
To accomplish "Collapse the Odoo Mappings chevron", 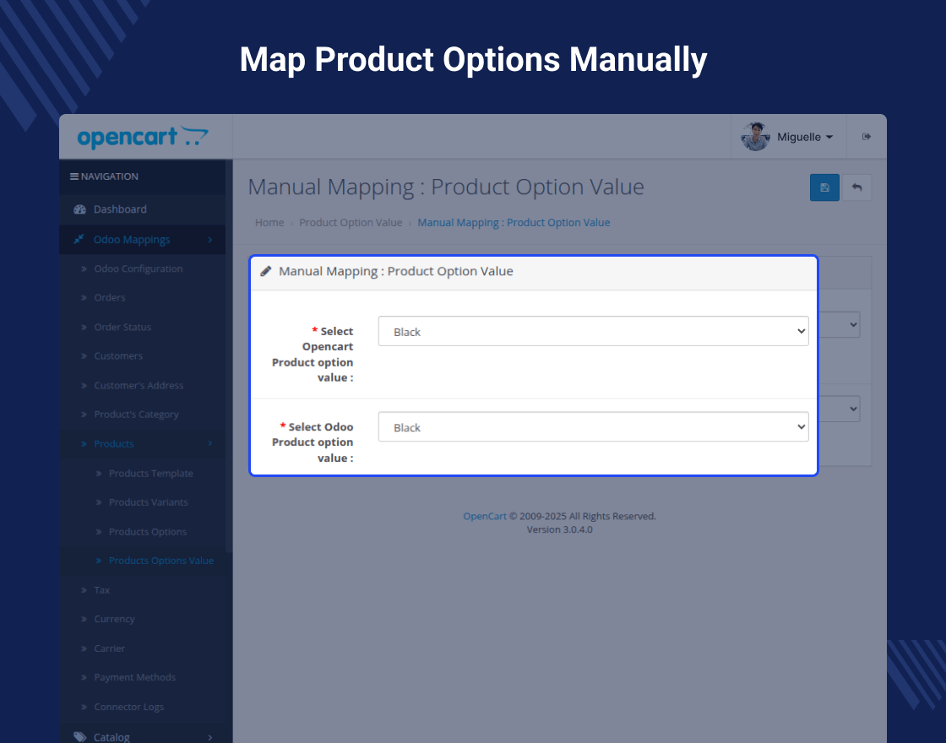I will (x=210, y=240).
